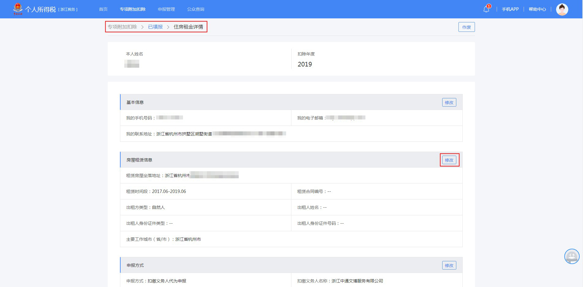This screenshot has width=583, height=287.
Task: Click the 作废 button
Action: point(466,27)
